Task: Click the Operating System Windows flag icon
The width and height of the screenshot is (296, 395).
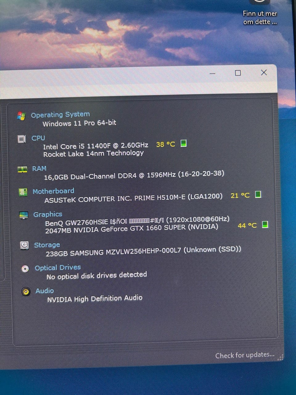Action: point(21,116)
